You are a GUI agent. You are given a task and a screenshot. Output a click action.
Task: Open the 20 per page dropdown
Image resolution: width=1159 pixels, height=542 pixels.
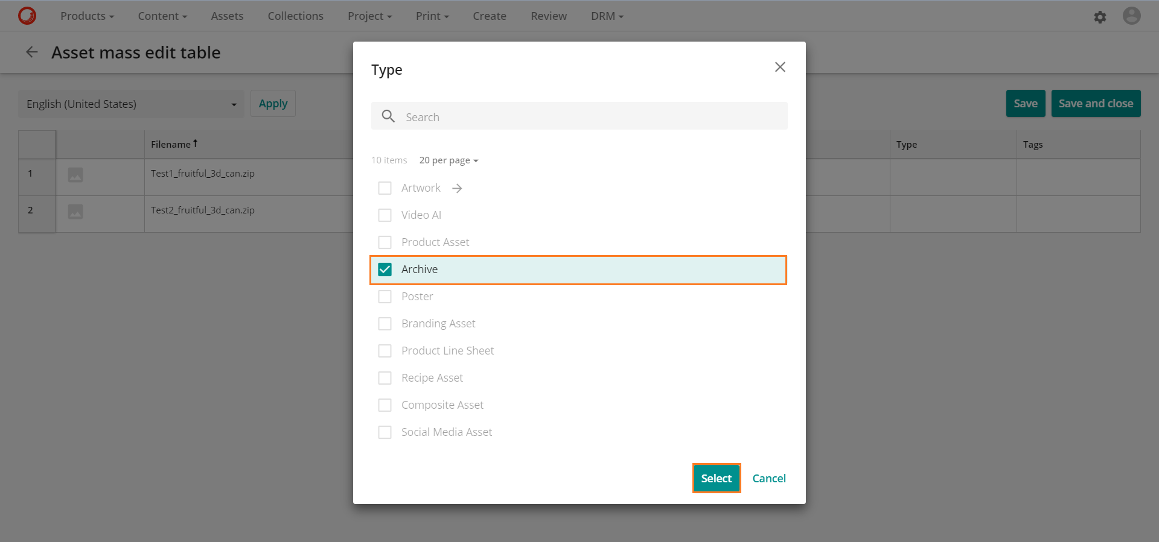449,160
